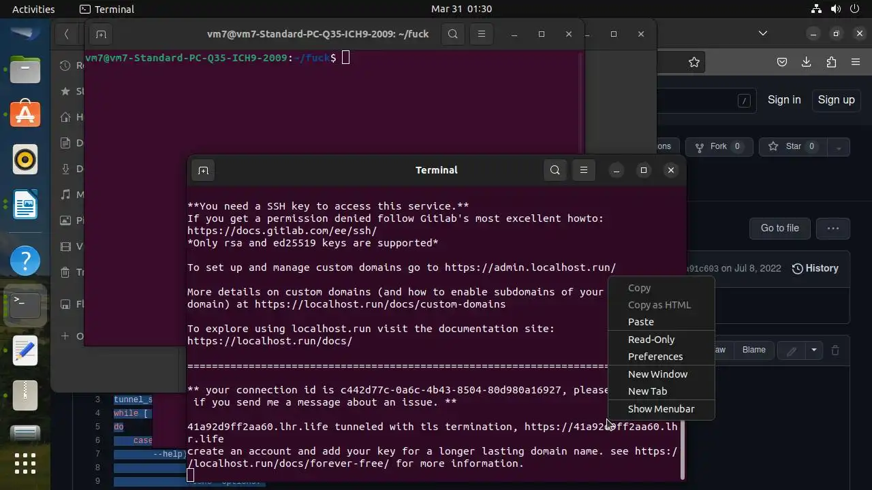872x490 pixels.
Task: Open Firefox application menu
Action: pos(856,62)
